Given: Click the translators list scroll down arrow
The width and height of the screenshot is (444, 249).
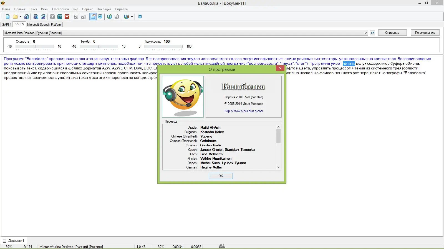Looking at the screenshot, I should coord(278,167).
